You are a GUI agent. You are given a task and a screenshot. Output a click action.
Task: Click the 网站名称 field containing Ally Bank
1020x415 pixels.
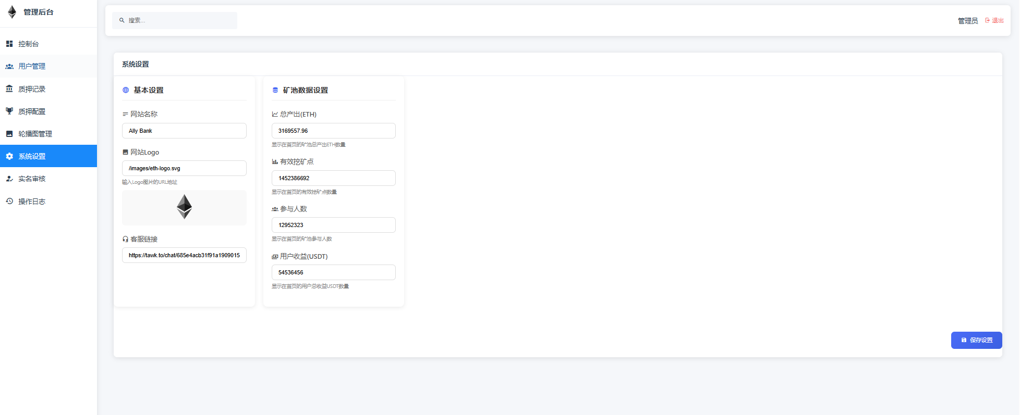coord(184,131)
